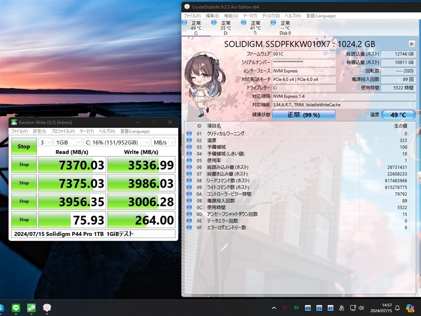421x316 pixels.
Task: Open LINE app from taskbar
Action: [16, 308]
